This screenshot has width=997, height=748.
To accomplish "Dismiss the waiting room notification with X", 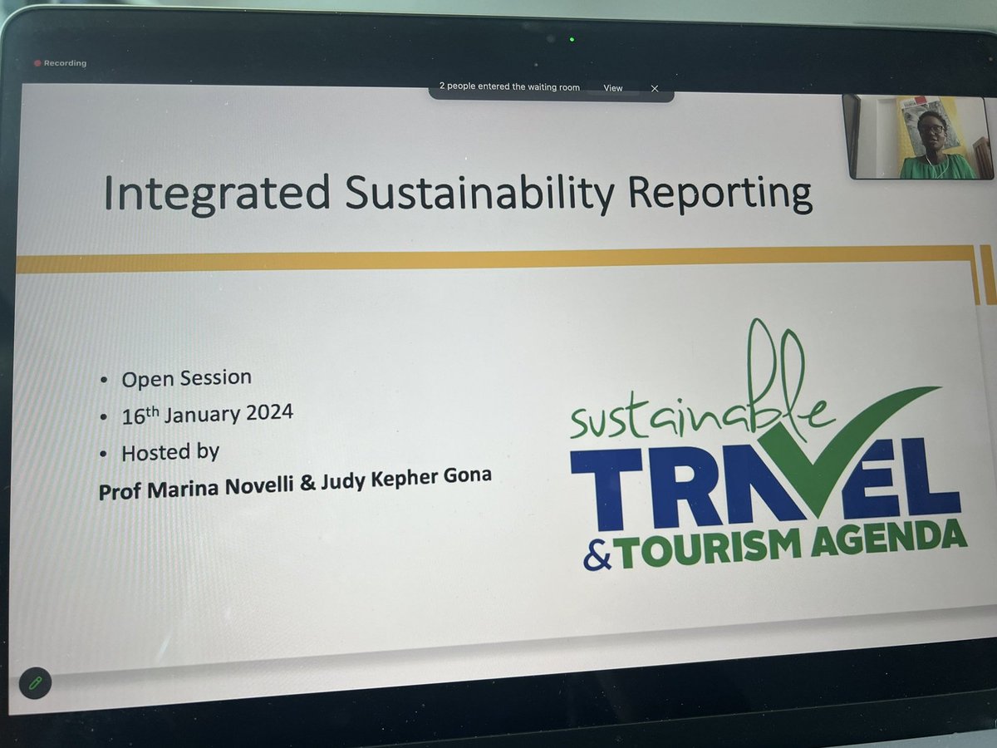I will 655,88.
